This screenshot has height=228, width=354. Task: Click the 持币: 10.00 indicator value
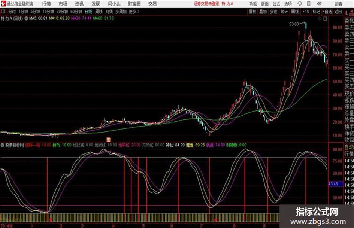tap(62, 145)
